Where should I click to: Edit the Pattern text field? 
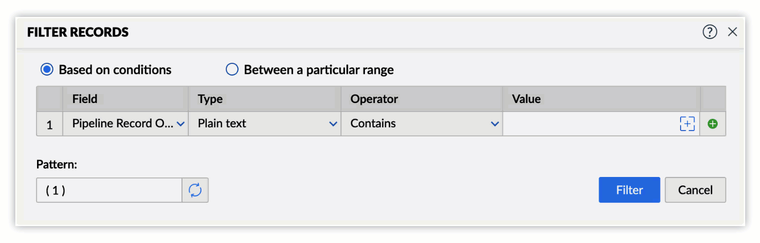[x=109, y=190]
